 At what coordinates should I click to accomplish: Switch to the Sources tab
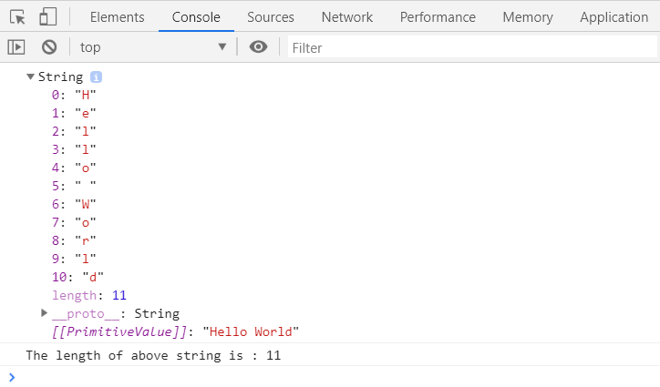point(270,17)
